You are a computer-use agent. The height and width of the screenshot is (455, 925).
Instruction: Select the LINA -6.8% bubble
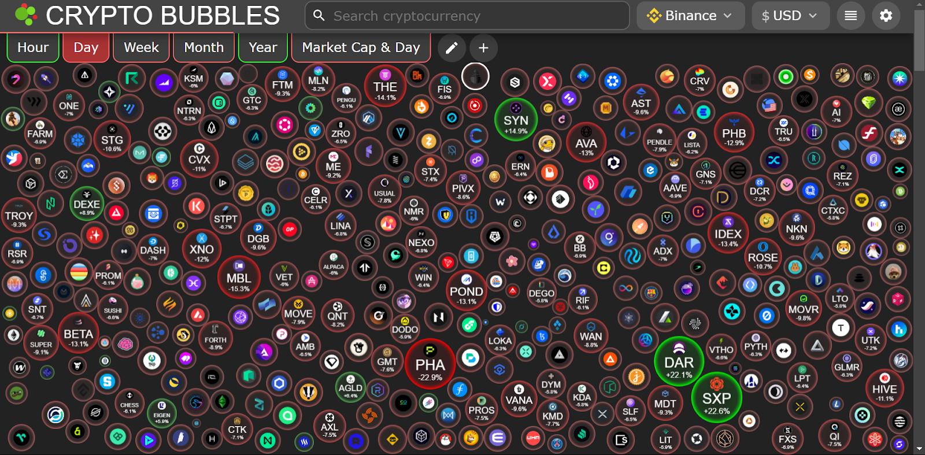341,225
